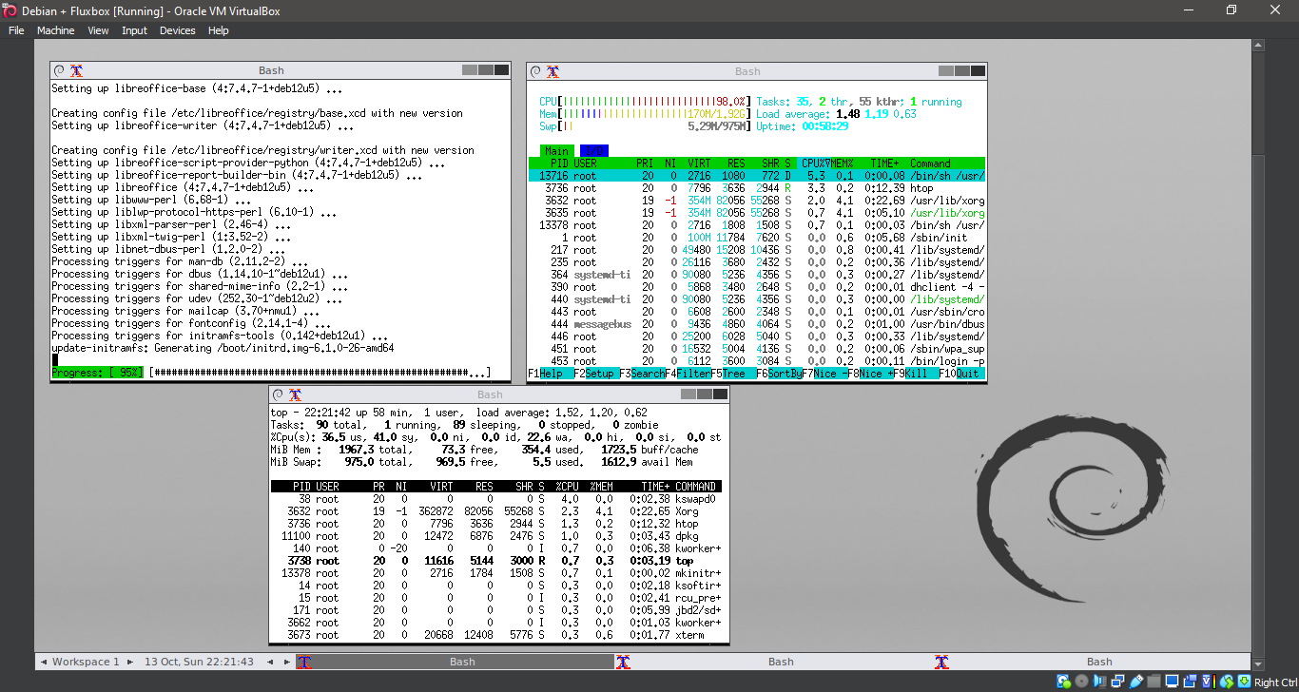Click the network indicator in status bar
The width and height of the screenshot is (1299, 692).
[1119, 682]
